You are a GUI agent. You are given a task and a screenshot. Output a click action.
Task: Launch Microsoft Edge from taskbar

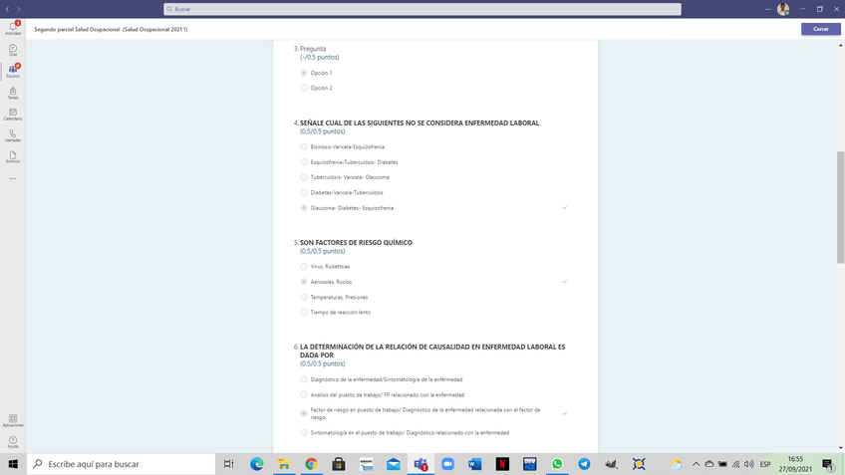click(x=256, y=464)
